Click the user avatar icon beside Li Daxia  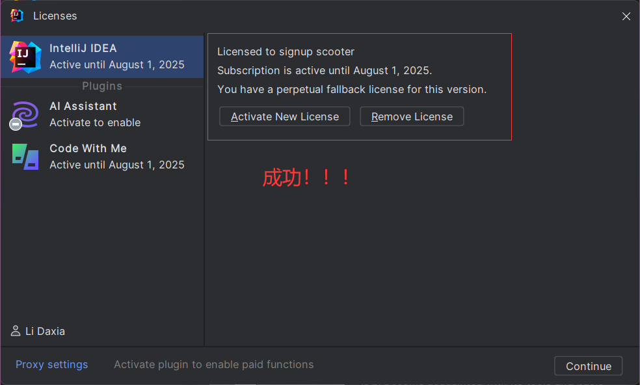point(16,331)
